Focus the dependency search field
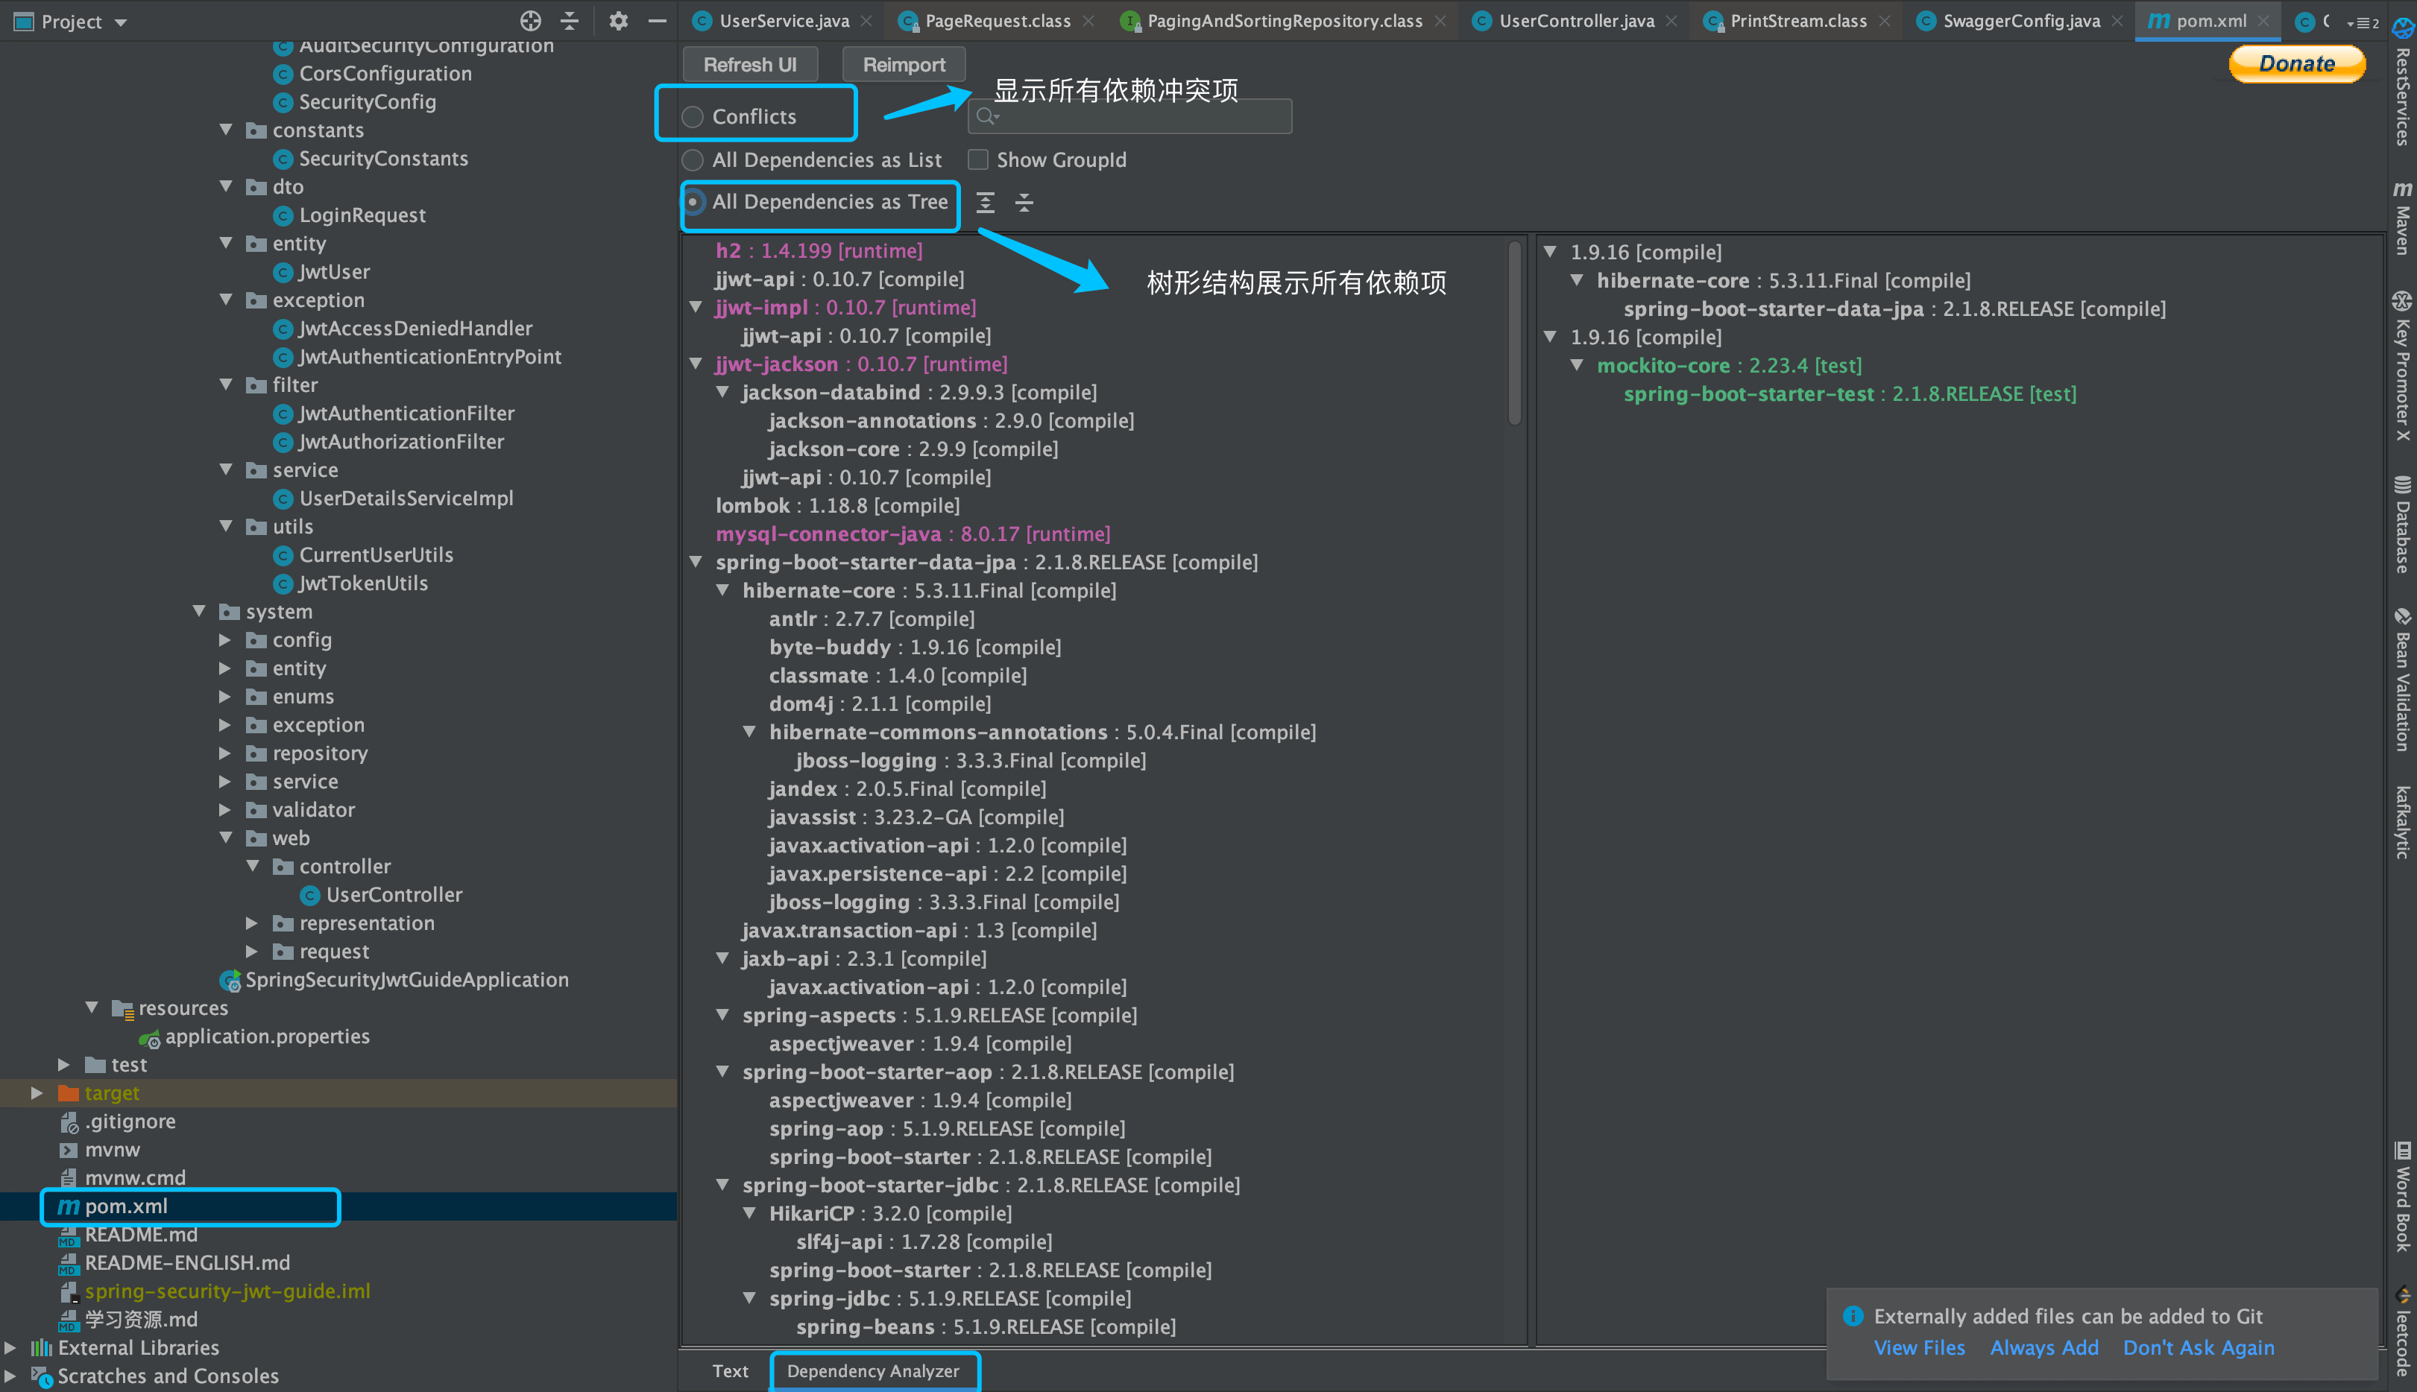 pos(1130,117)
